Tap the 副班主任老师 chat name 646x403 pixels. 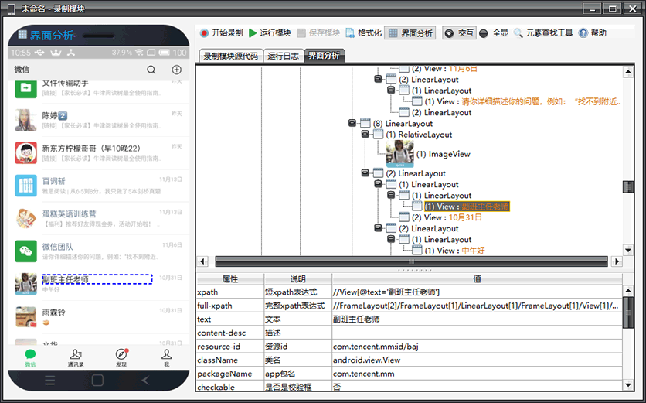coord(66,280)
